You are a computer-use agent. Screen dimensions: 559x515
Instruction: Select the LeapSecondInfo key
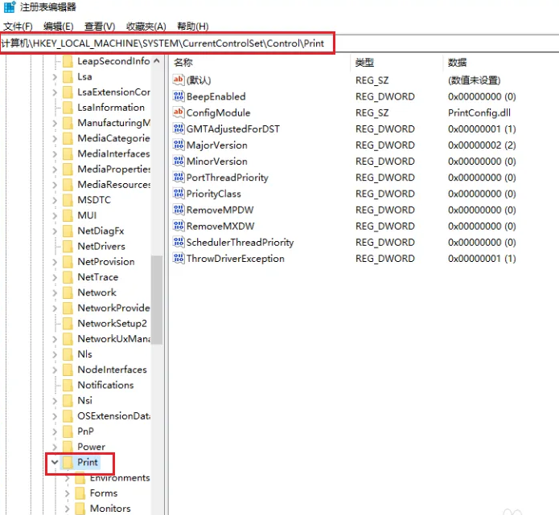113,61
